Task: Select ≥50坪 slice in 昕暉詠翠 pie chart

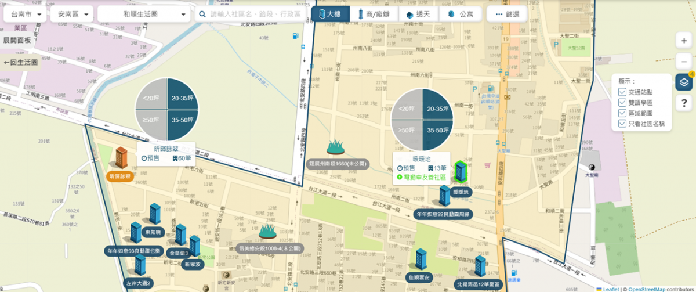Action: pyautogui.click(x=151, y=125)
